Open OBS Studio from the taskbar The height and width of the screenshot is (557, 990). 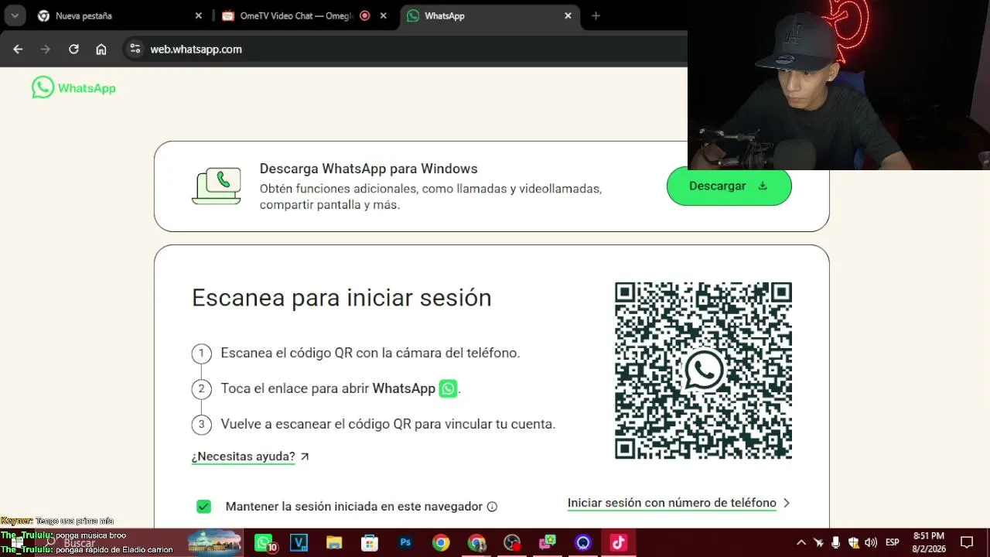[512, 543]
